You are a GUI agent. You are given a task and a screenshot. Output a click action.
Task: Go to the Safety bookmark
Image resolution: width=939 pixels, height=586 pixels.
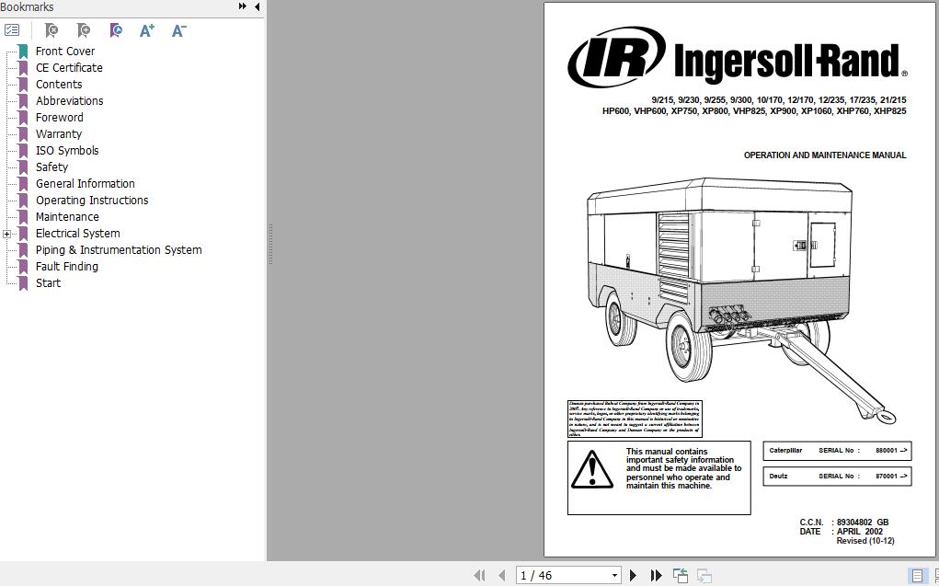click(x=52, y=167)
